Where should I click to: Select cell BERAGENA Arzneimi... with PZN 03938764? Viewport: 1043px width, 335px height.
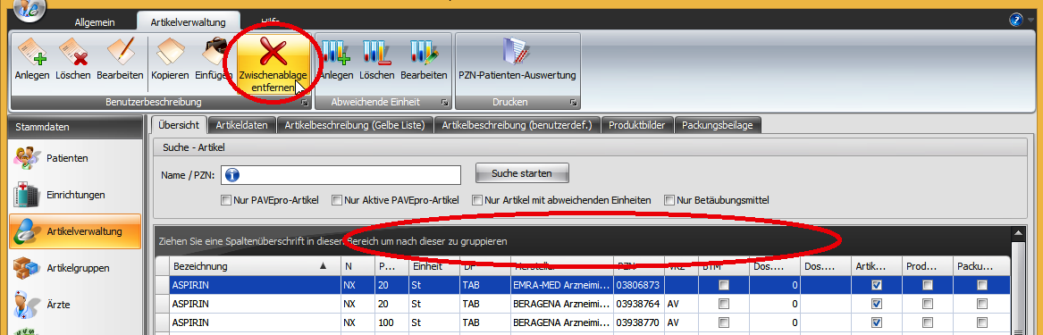pyautogui.click(x=561, y=304)
